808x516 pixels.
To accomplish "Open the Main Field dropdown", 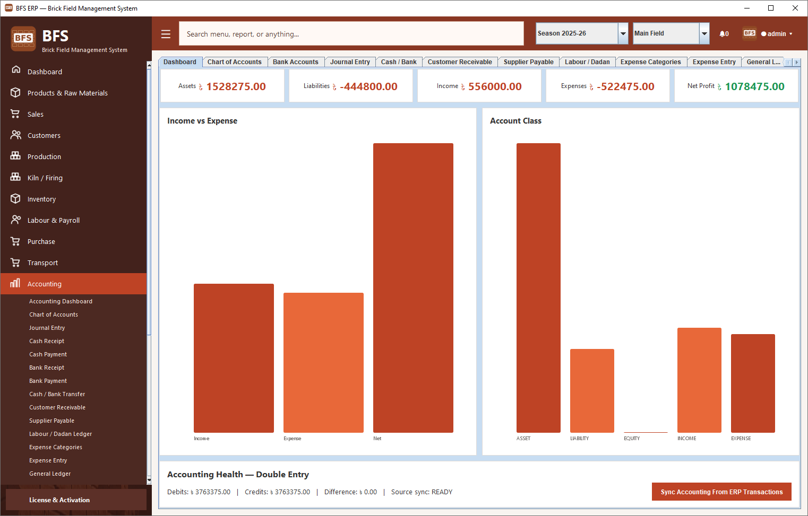I will pyautogui.click(x=671, y=33).
